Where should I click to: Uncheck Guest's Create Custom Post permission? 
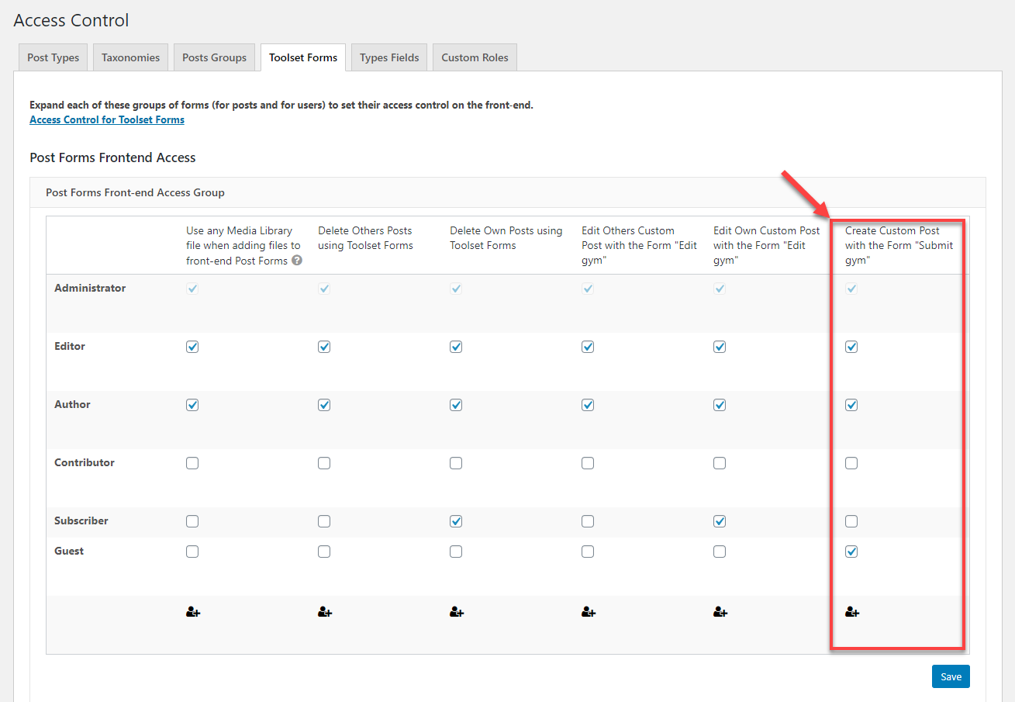coord(851,551)
